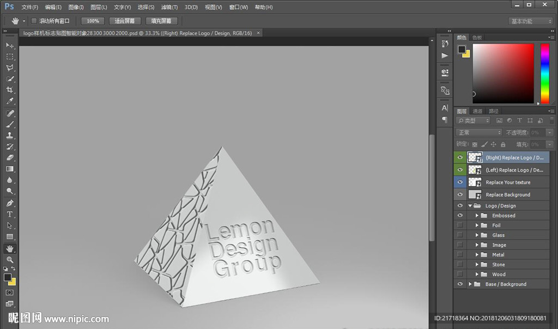Expand the Stone group
Viewport: 558px width, 329px height.
477,264
